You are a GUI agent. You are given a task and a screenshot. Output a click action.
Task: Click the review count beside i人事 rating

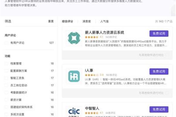tap(111, 75)
